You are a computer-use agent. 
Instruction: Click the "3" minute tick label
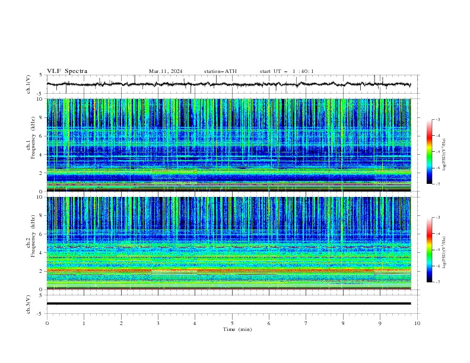[158, 323]
